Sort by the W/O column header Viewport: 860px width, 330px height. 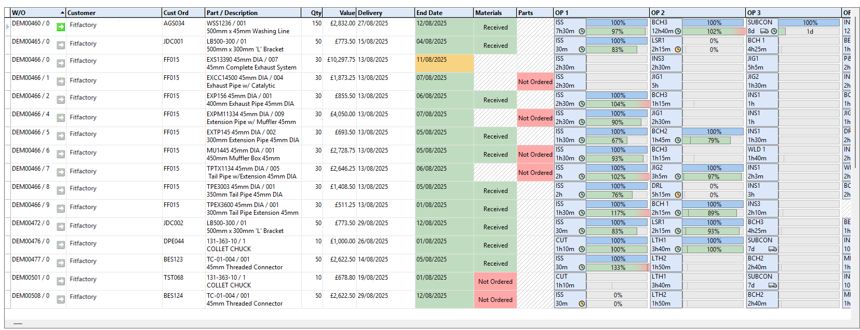(x=36, y=12)
